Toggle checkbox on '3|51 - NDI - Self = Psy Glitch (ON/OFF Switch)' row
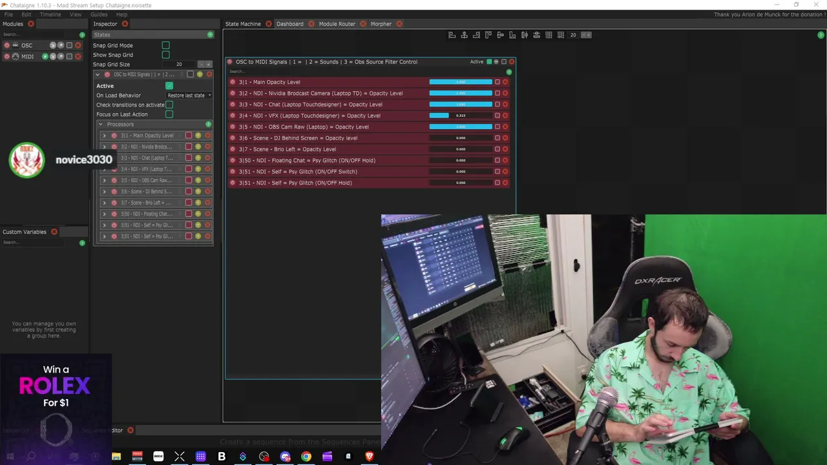The height and width of the screenshot is (465, 827). [497, 172]
